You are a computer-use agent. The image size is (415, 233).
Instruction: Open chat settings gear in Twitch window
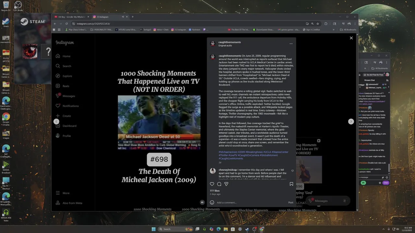tap(380, 183)
